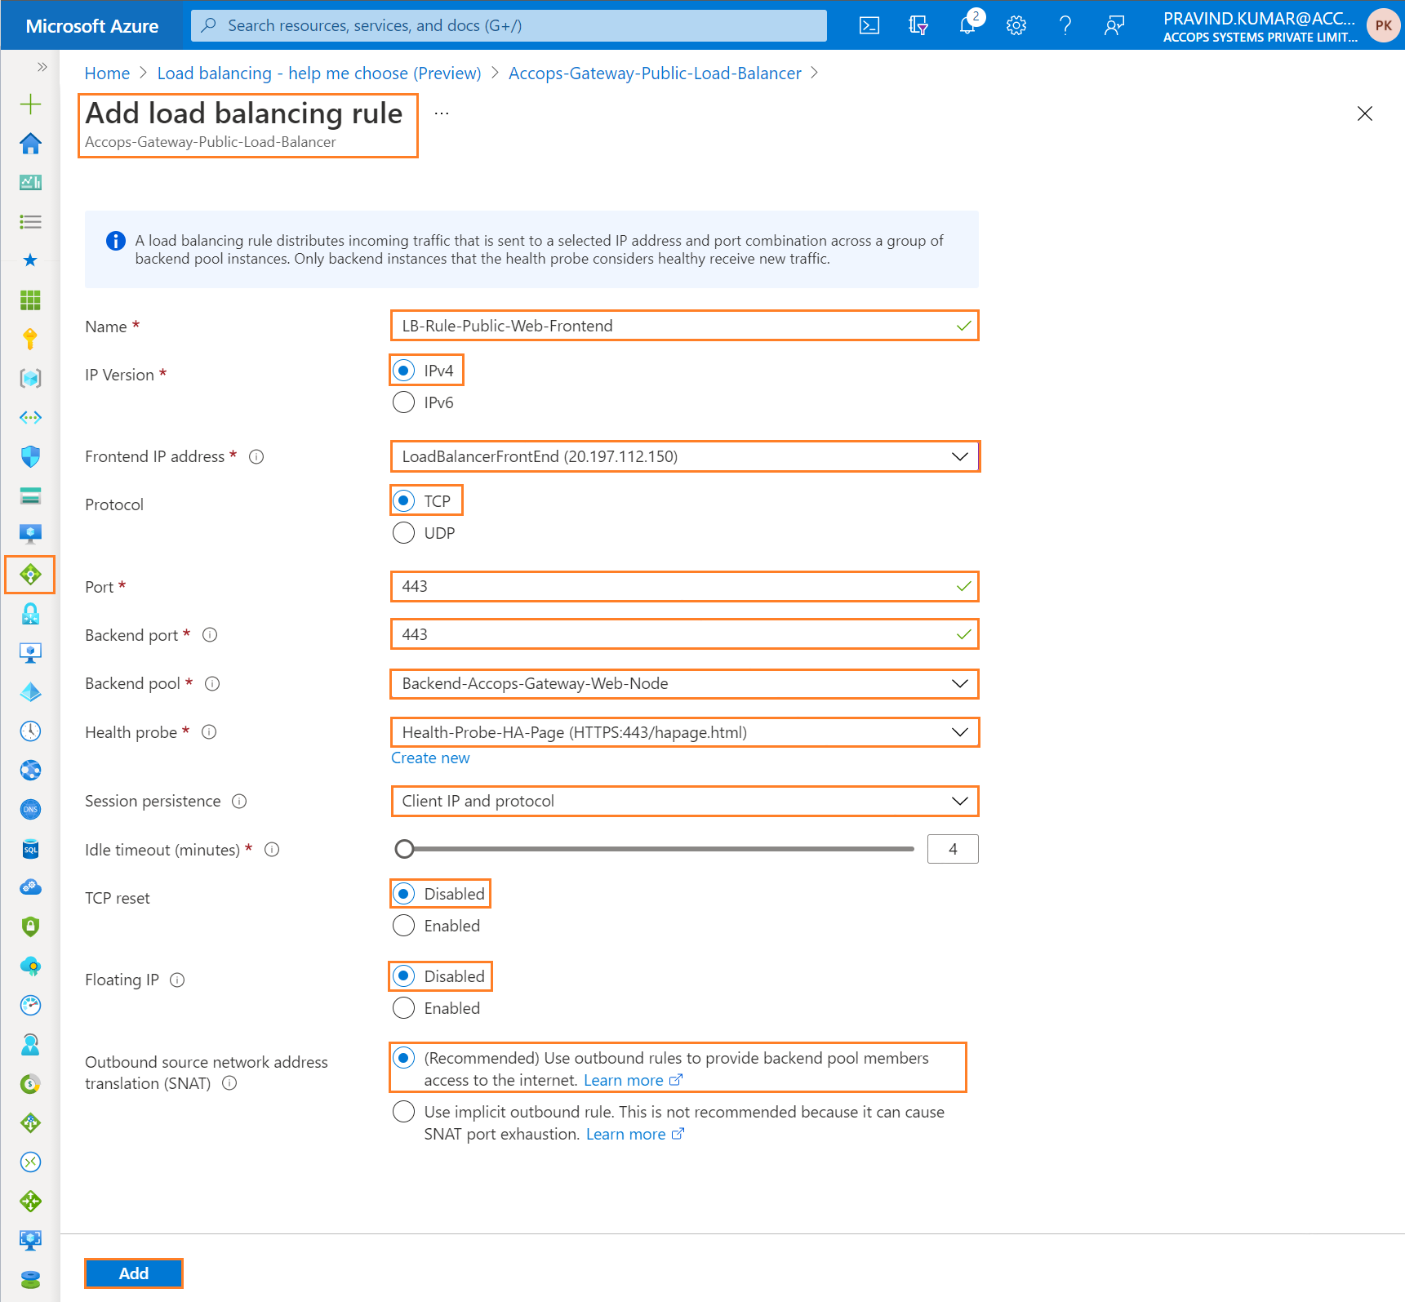The height and width of the screenshot is (1302, 1405).
Task: Choose recommended outbound rules SNAT option
Action: pos(404,1058)
